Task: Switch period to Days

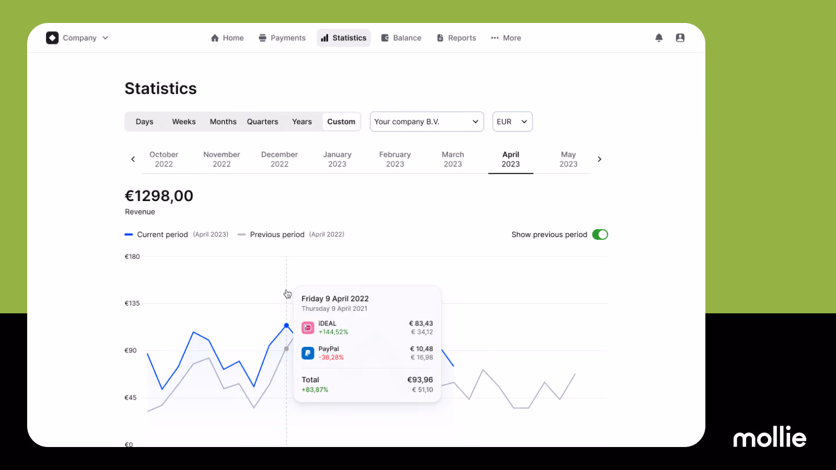Action: 145,122
